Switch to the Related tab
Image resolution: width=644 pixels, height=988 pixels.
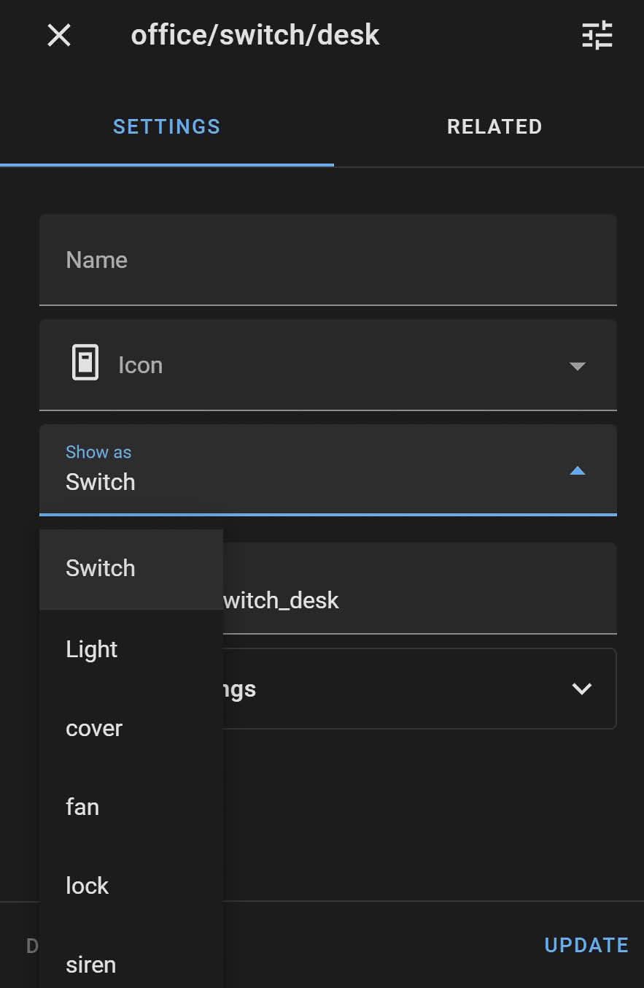[x=494, y=126]
